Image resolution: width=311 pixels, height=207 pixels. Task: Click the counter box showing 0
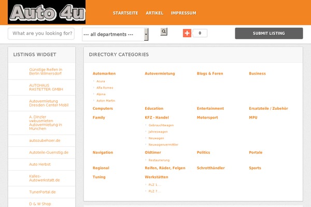200,33
